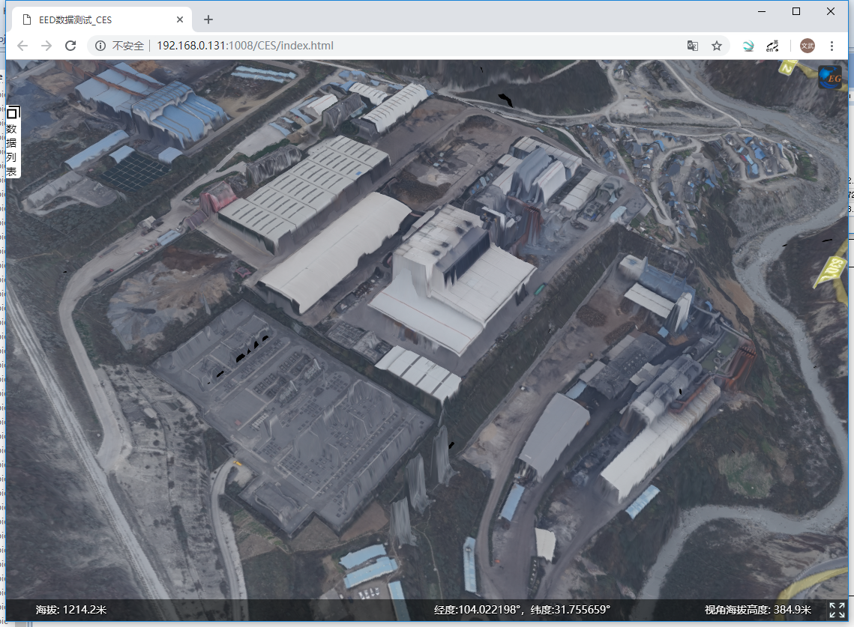Click the 经度/纬度 coordinate readout

click(x=522, y=610)
